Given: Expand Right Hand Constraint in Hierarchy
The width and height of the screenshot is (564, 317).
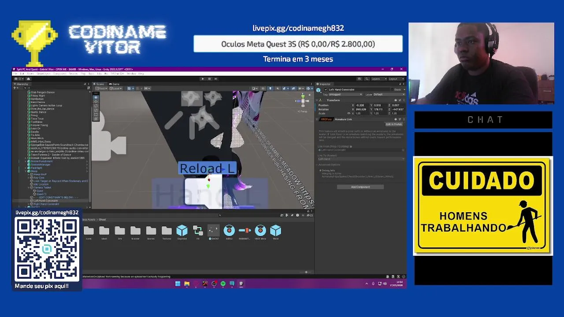Looking at the screenshot, I should click(x=29, y=204).
